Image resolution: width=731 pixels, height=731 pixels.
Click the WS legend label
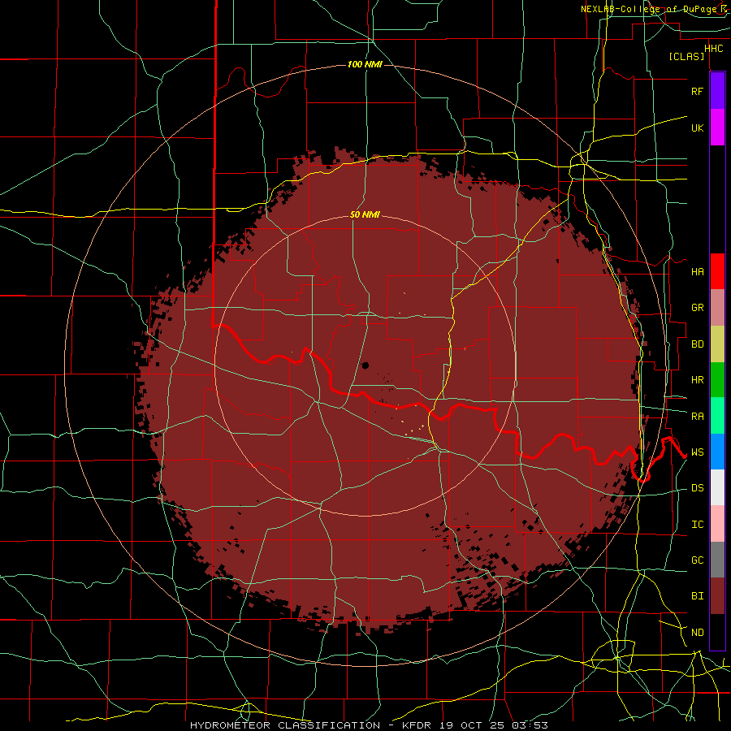tap(698, 452)
